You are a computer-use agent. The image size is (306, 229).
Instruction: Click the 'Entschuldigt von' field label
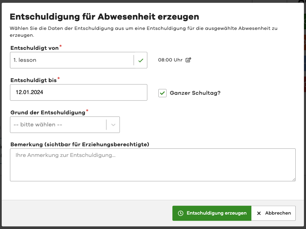pyautogui.click(x=34, y=48)
